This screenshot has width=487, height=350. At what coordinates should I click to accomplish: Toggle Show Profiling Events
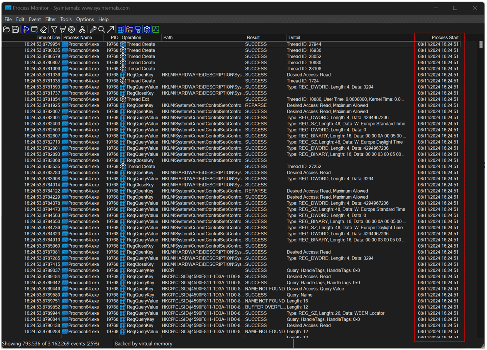pos(156,30)
